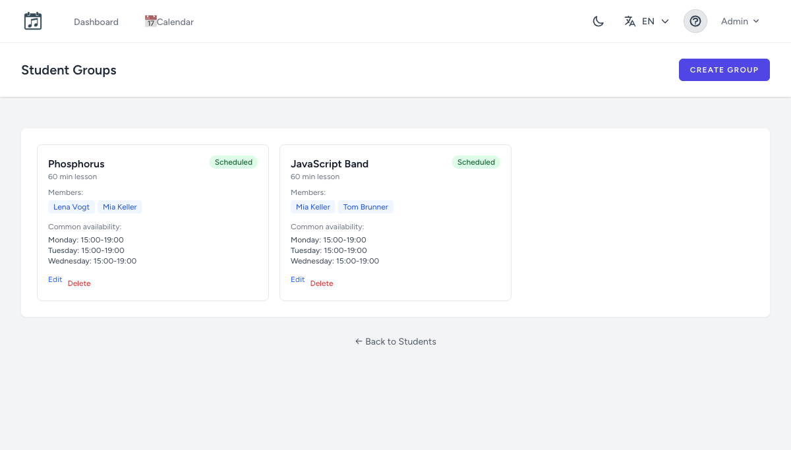Delete the Phosphorus group
Image resolution: width=791 pixels, height=450 pixels.
coord(79,283)
